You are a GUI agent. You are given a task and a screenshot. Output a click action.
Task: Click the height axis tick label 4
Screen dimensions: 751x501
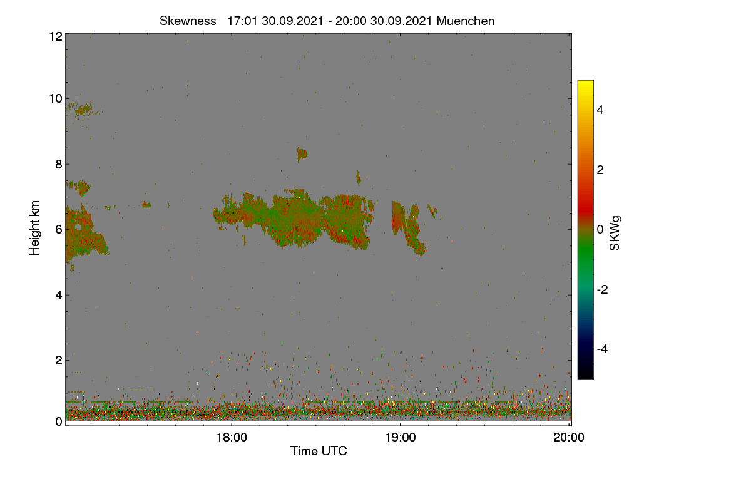58,295
